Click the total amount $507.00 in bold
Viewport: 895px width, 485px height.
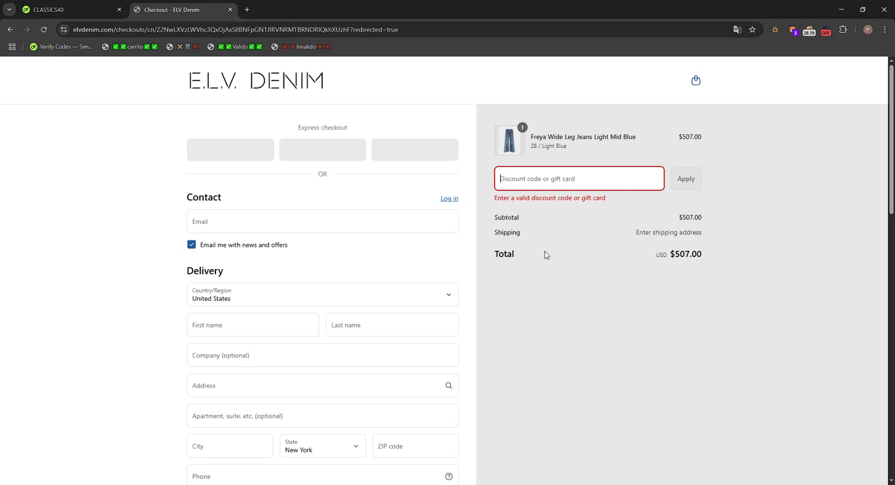coord(686,254)
